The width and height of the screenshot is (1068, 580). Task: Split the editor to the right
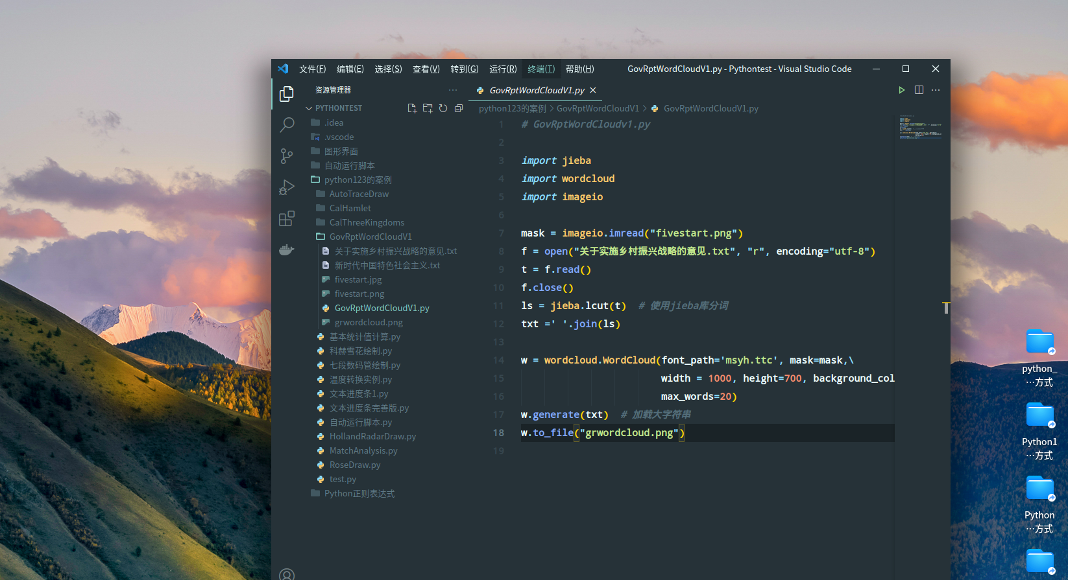click(x=919, y=90)
